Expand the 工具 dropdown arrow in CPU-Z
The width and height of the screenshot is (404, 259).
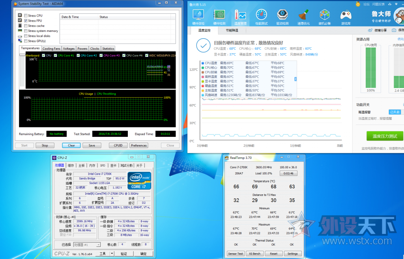pyautogui.click(x=112, y=253)
